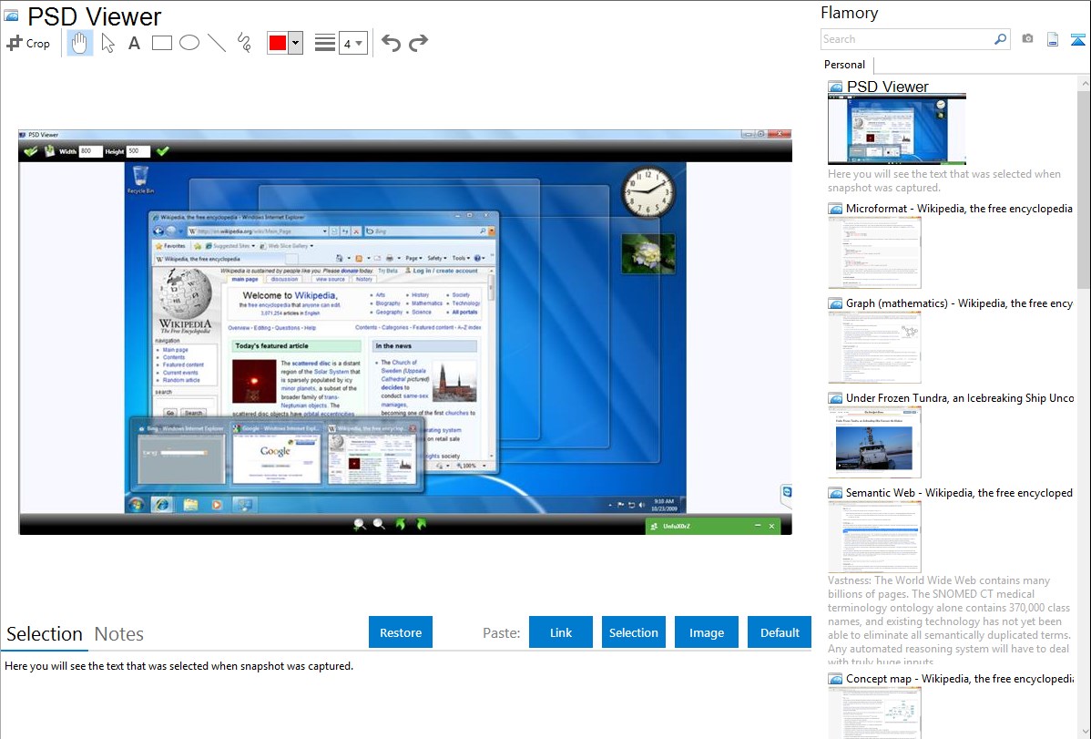Click the 'Vastness: The World Wide Web' description text
Screen dimensions: 1091x739
tap(949, 621)
